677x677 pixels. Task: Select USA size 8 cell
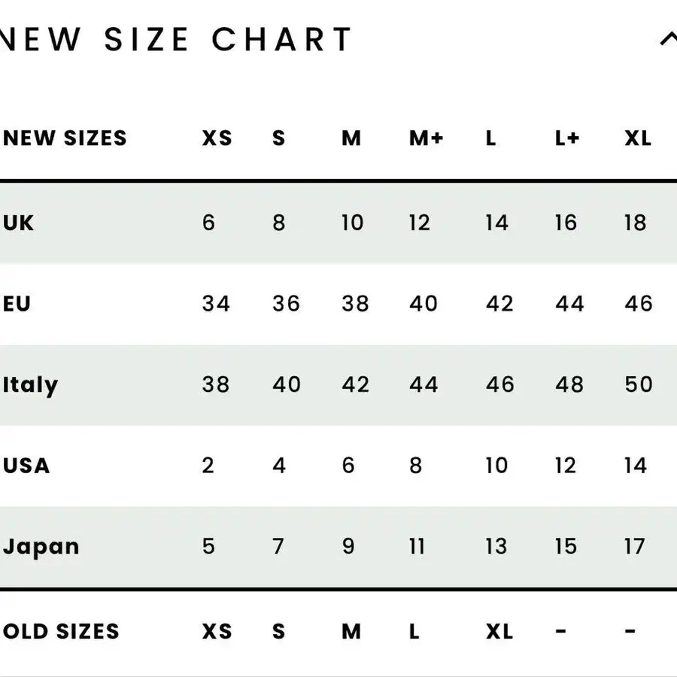(416, 466)
